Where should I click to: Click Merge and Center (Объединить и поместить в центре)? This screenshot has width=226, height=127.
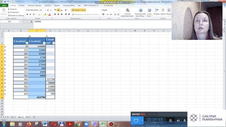(85, 14)
